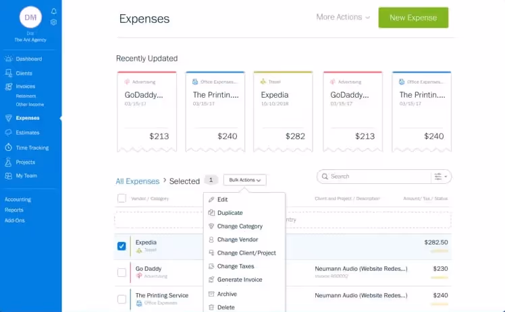Select Generate Invoice menu item
505x312 pixels.
pyautogui.click(x=244, y=280)
